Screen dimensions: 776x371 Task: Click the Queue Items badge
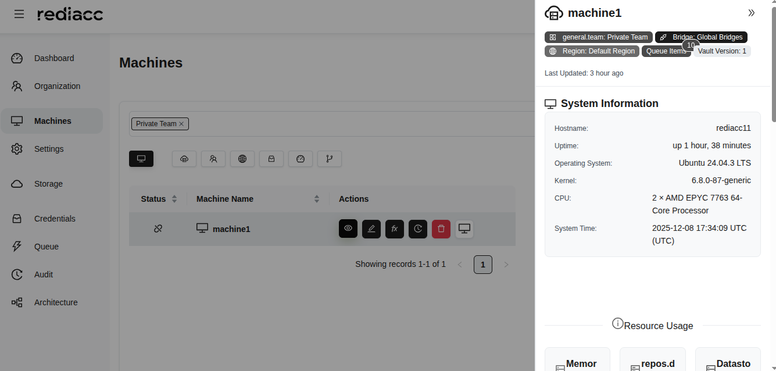point(666,51)
